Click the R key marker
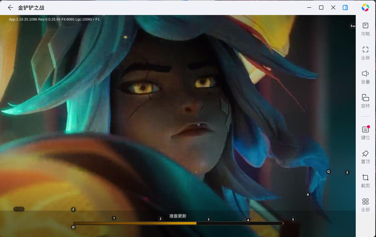 coord(308,194)
